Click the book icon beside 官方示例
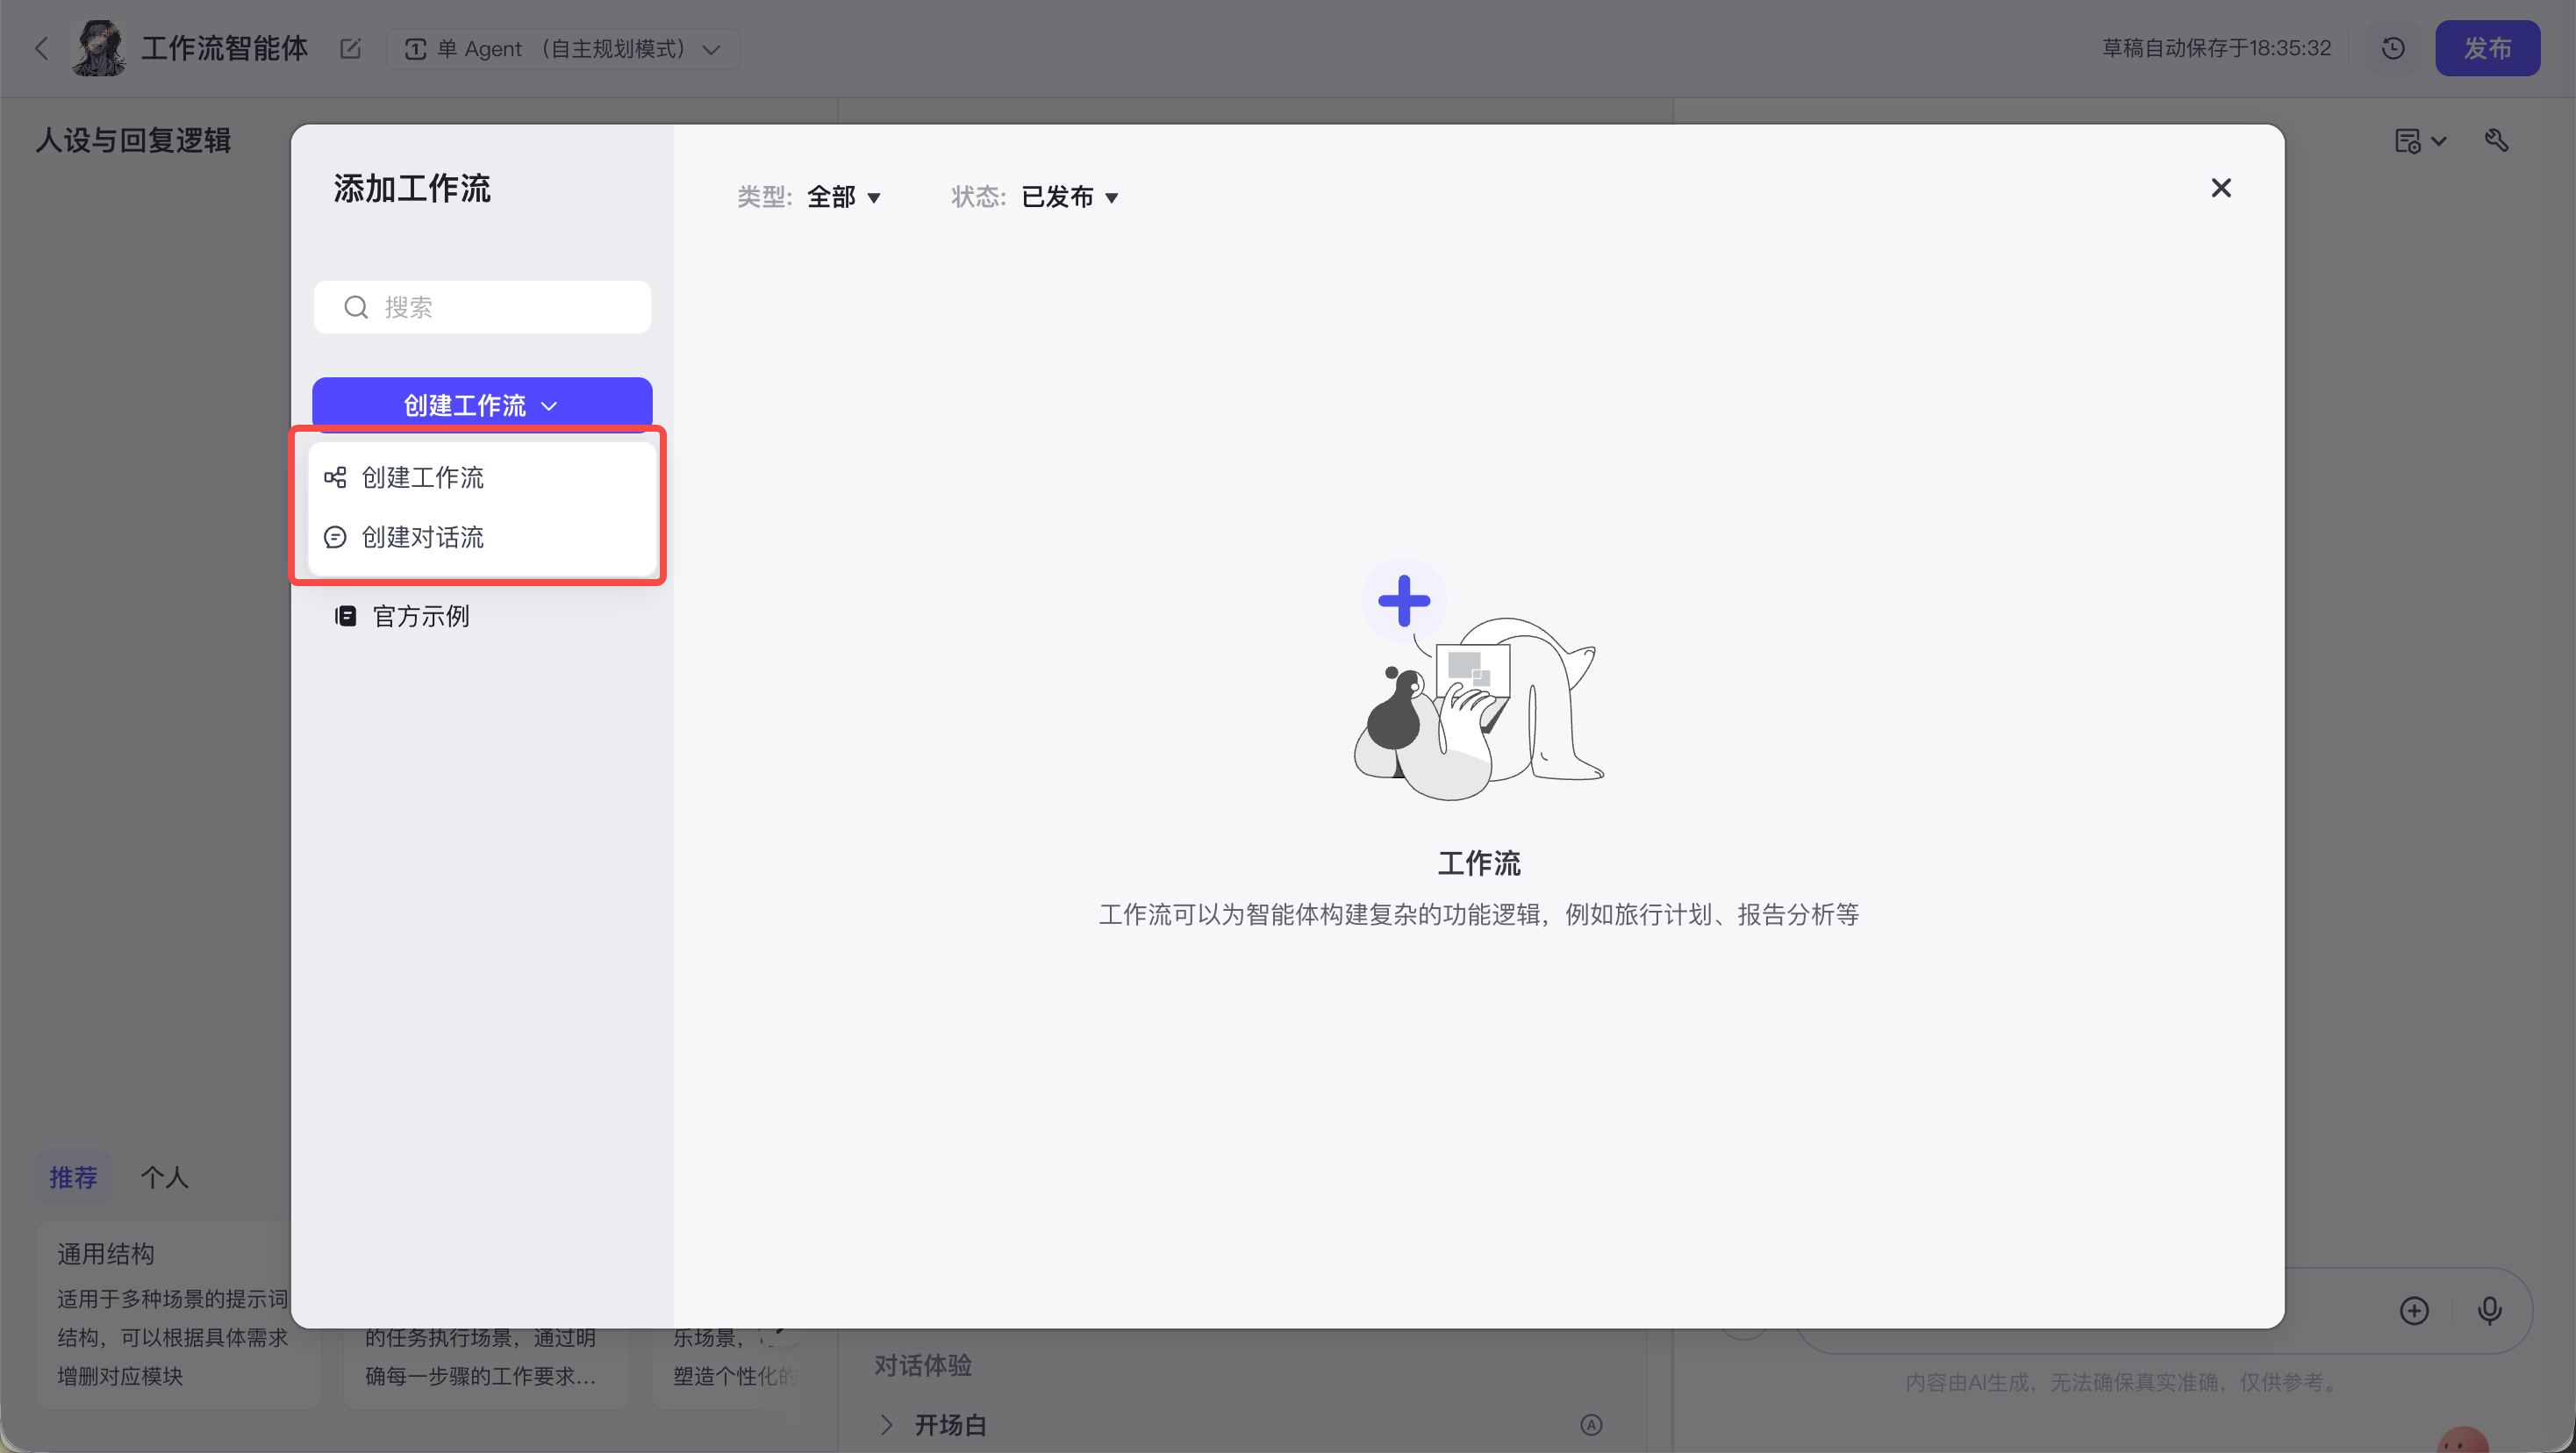Screen dimensions: 2576x1453 click(345, 616)
